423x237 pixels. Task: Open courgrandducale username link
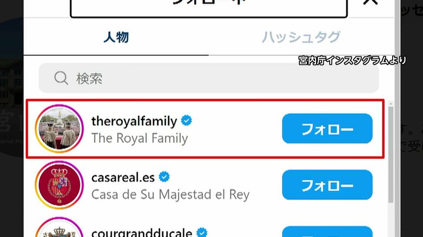pyautogui.click(x=142, y=233)
